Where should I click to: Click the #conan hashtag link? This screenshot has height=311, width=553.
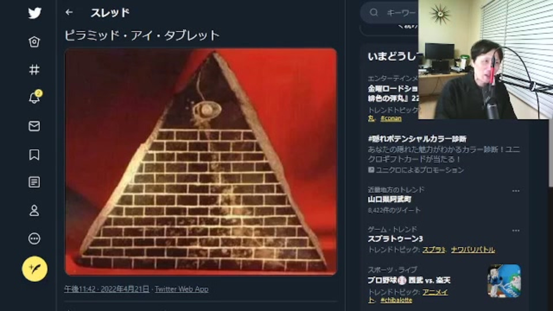tap(391, 119)
